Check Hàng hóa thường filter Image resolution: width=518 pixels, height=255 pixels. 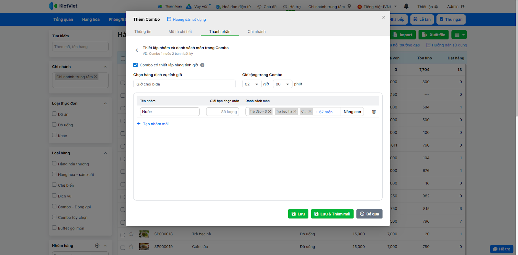pyautogui.click(x=54, y=164)
